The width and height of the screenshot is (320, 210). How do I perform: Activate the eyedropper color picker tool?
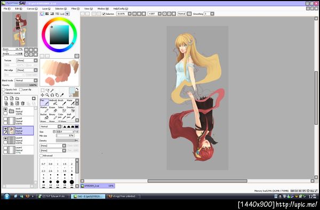click(x=62, y=95)
